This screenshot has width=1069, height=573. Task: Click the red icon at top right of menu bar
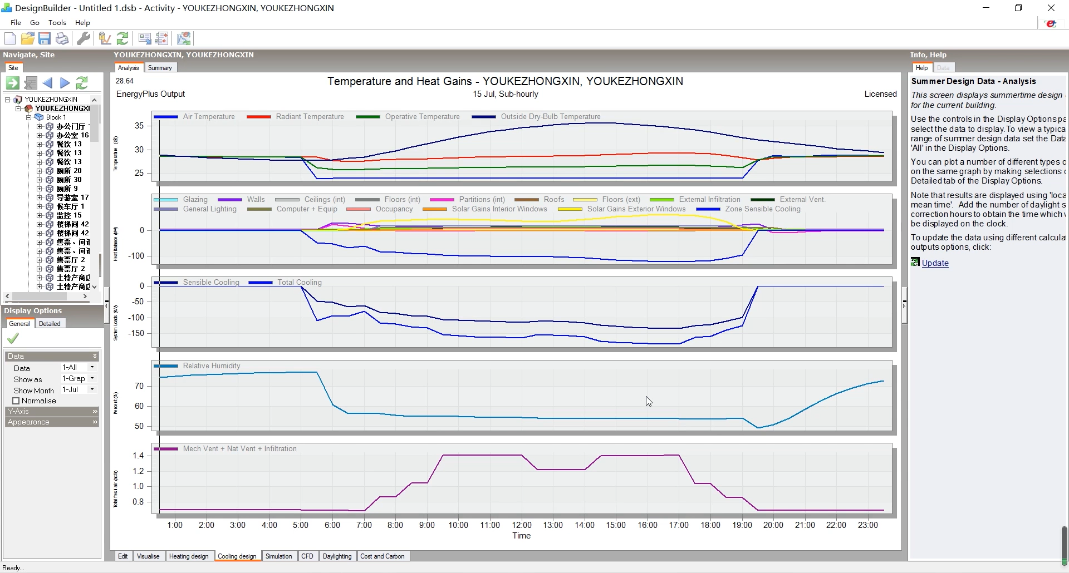[x=1051, y=23]
